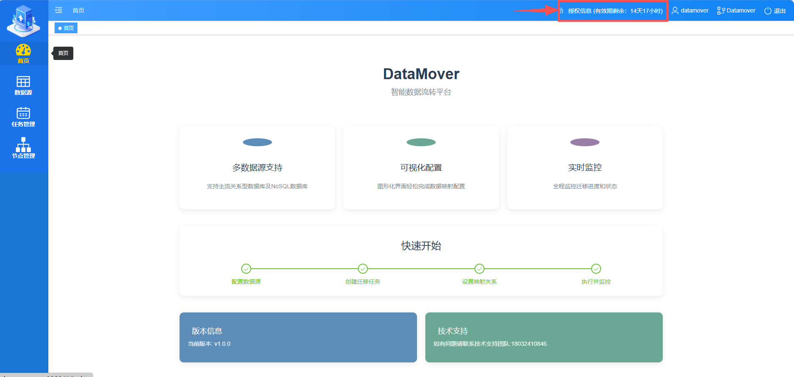Click the 退出 logout power icon

coord(768,11)
